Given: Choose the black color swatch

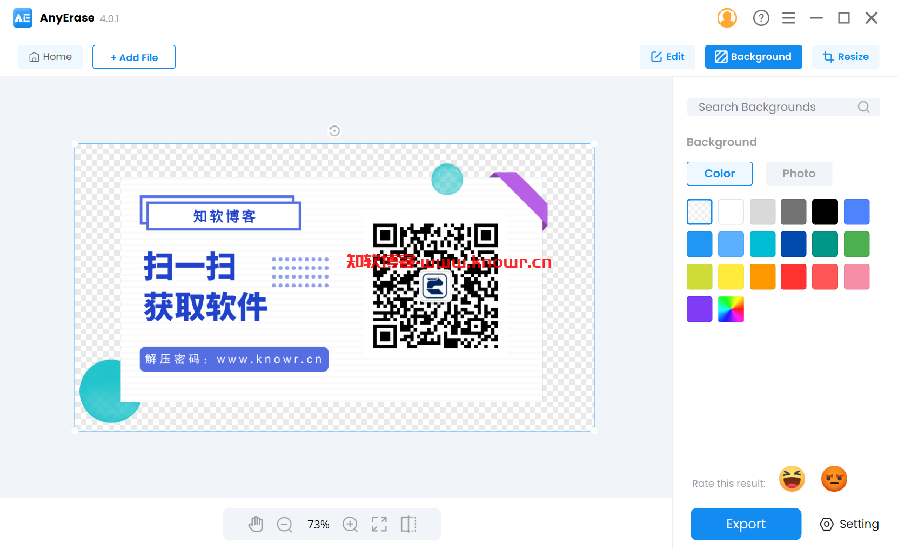Looking at the screenshot, I should tap(825, 212).
